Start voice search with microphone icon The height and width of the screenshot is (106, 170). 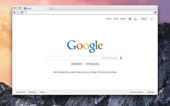(121, 58)
